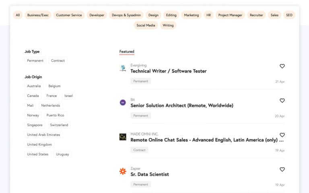309x193 pixels.
Task: Like the Sr. Data Scientist listing
Action: coord(282,170)
